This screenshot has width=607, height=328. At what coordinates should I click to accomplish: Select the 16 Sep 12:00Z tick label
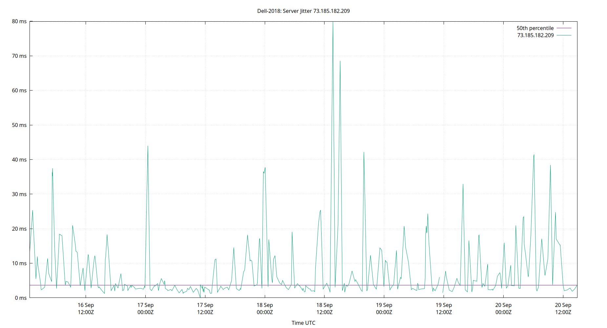[86, 308]
